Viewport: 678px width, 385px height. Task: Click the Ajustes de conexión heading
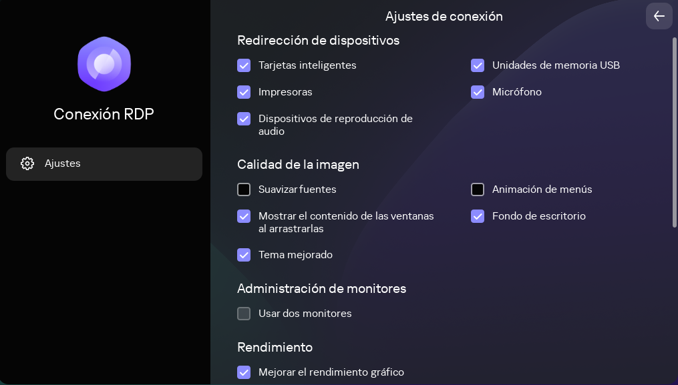444,16
